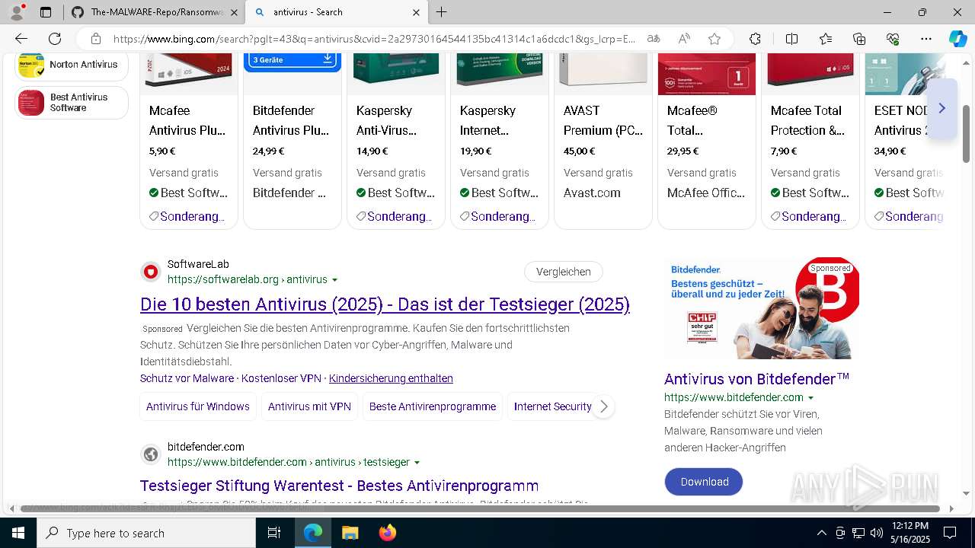The image size is (975, 548).
Task: Open Edge Settings and more menu
Action: click(x=926, y=39)
